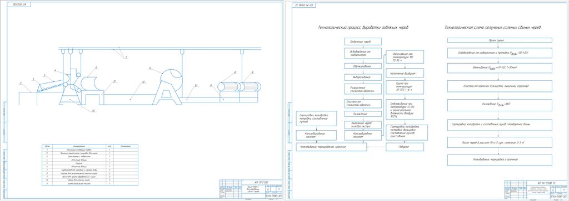Screen dimensions: 569x201
Task: Select the "Прием сырья" box
Action: 500,40
